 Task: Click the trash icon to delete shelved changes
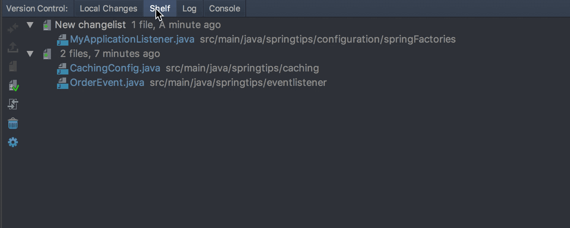click(13, 123)
